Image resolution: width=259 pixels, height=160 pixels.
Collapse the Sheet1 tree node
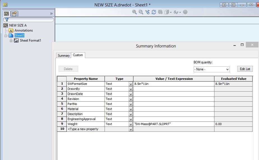click(x=6, y=36)
